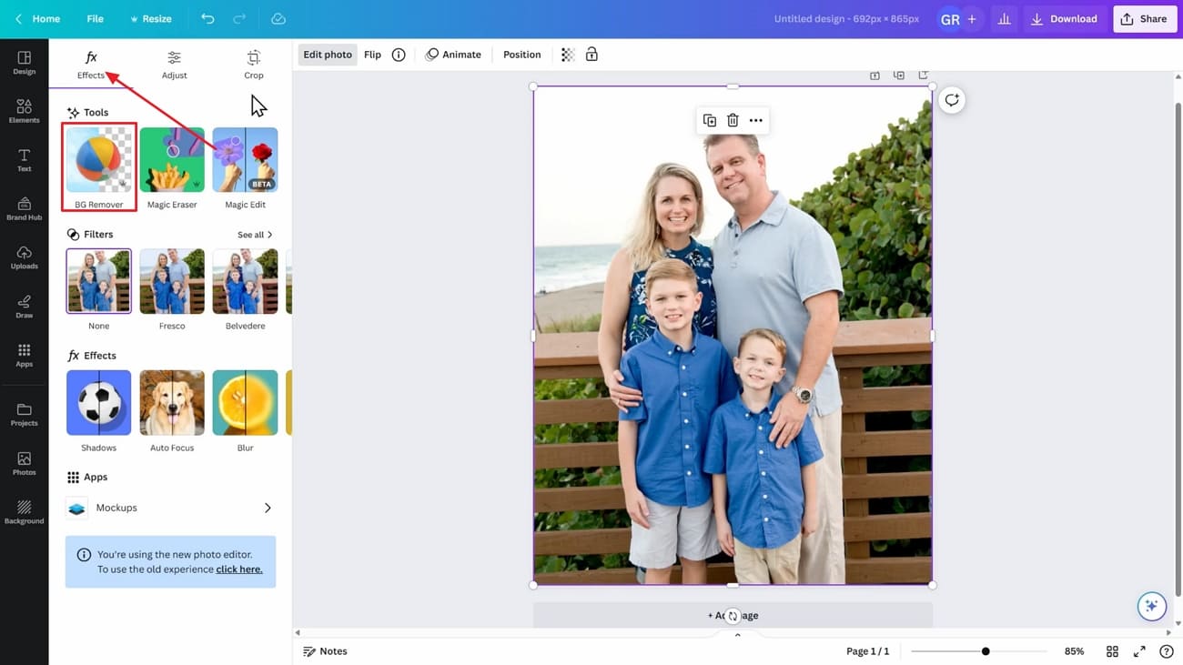Redo the last undone action

tap(239, 19)
